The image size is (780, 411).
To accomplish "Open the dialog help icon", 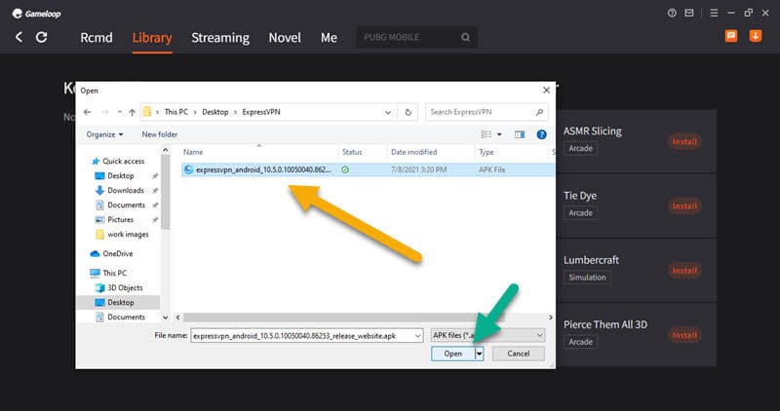I will [542, 134].
